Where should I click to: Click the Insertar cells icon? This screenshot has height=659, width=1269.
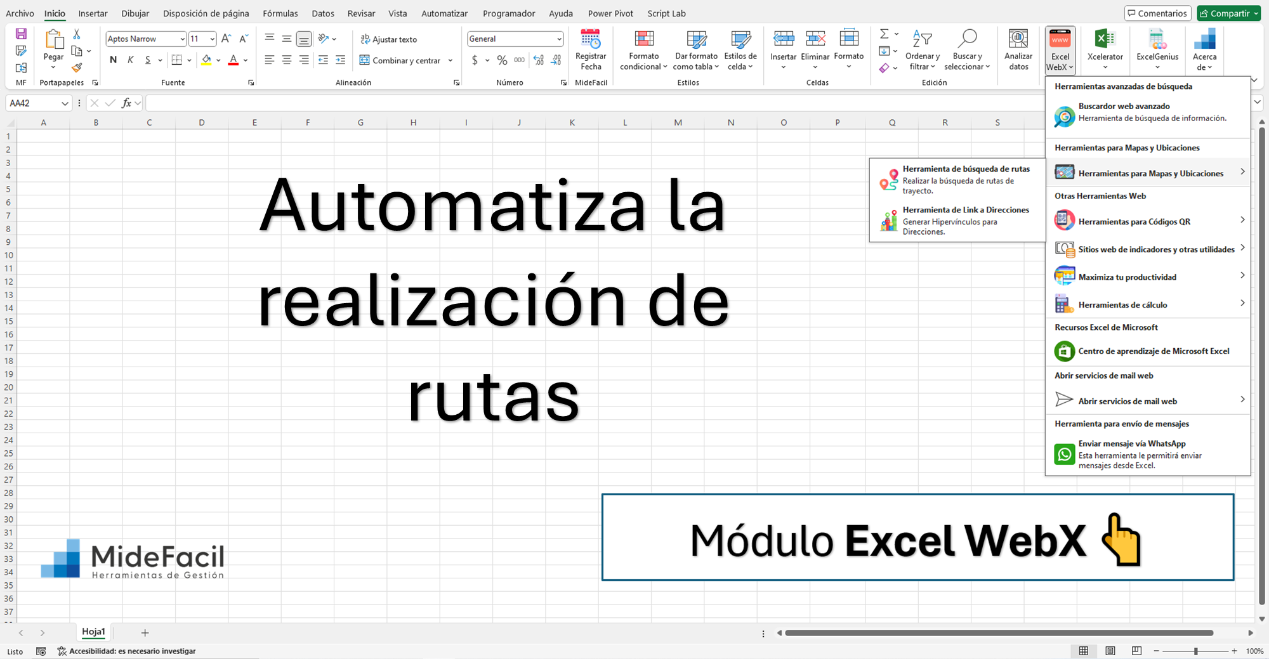tap(784, 39)
